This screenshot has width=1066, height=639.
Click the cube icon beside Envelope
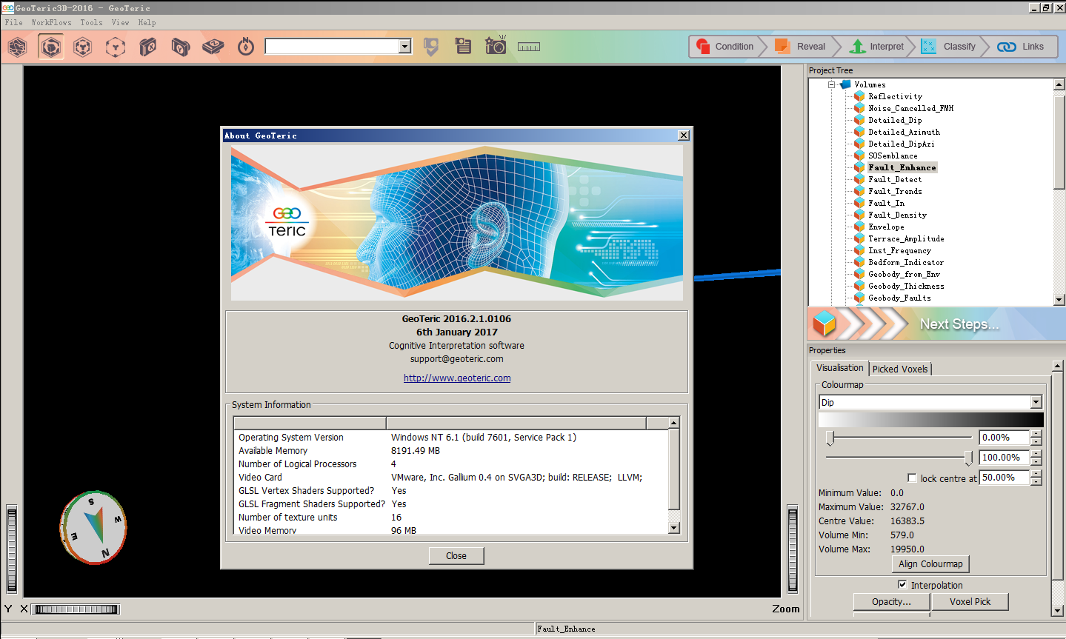[x=859, y=227]
